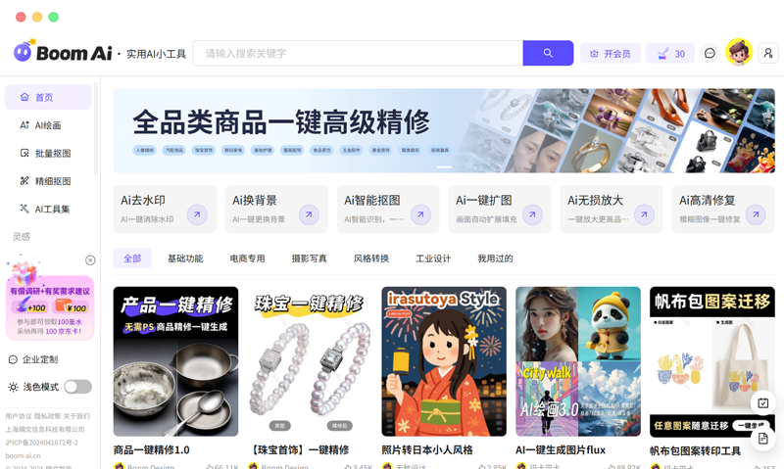Viewport: 784px width, 469px height.
Task: Click the 上海摘文信息科技有限公司 footer text
Action: point(45,430)
